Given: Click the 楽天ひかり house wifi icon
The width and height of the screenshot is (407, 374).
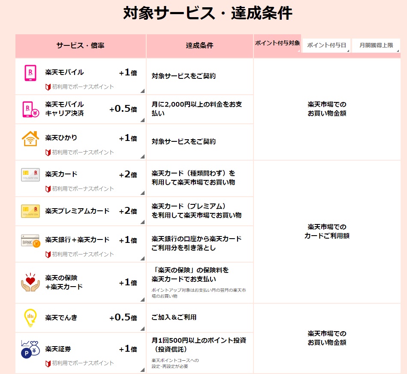Looking at the screenshot, I should tap(30, 138).
